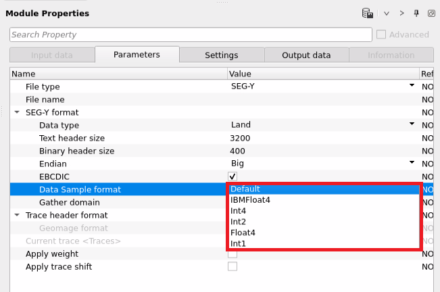Open the Endian dropdown arrow
Image resolution: width=440 pixels, height=292 pixels.
click(x=411, y=163)
